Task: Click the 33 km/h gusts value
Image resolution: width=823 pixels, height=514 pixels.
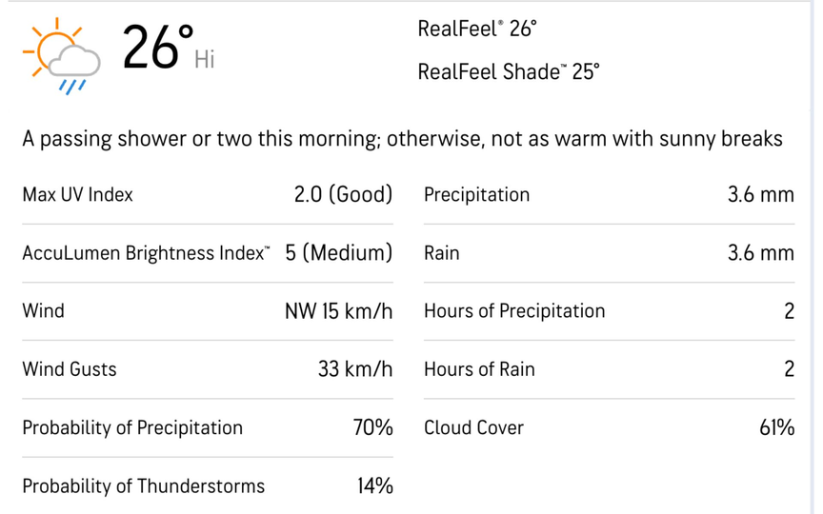Action: 355,369
